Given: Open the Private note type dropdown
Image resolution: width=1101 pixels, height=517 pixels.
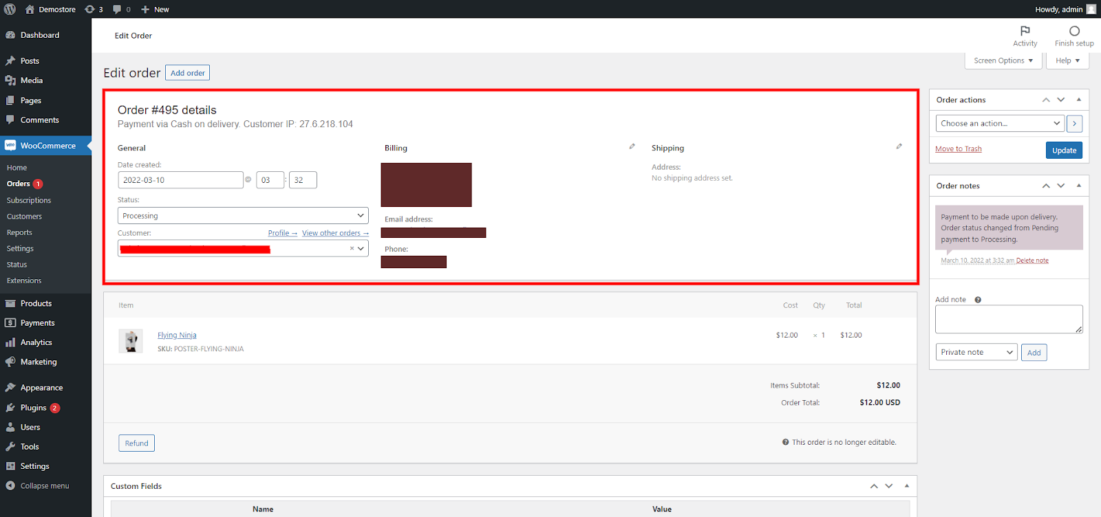Looking at the screenshot, I should 976,353.
